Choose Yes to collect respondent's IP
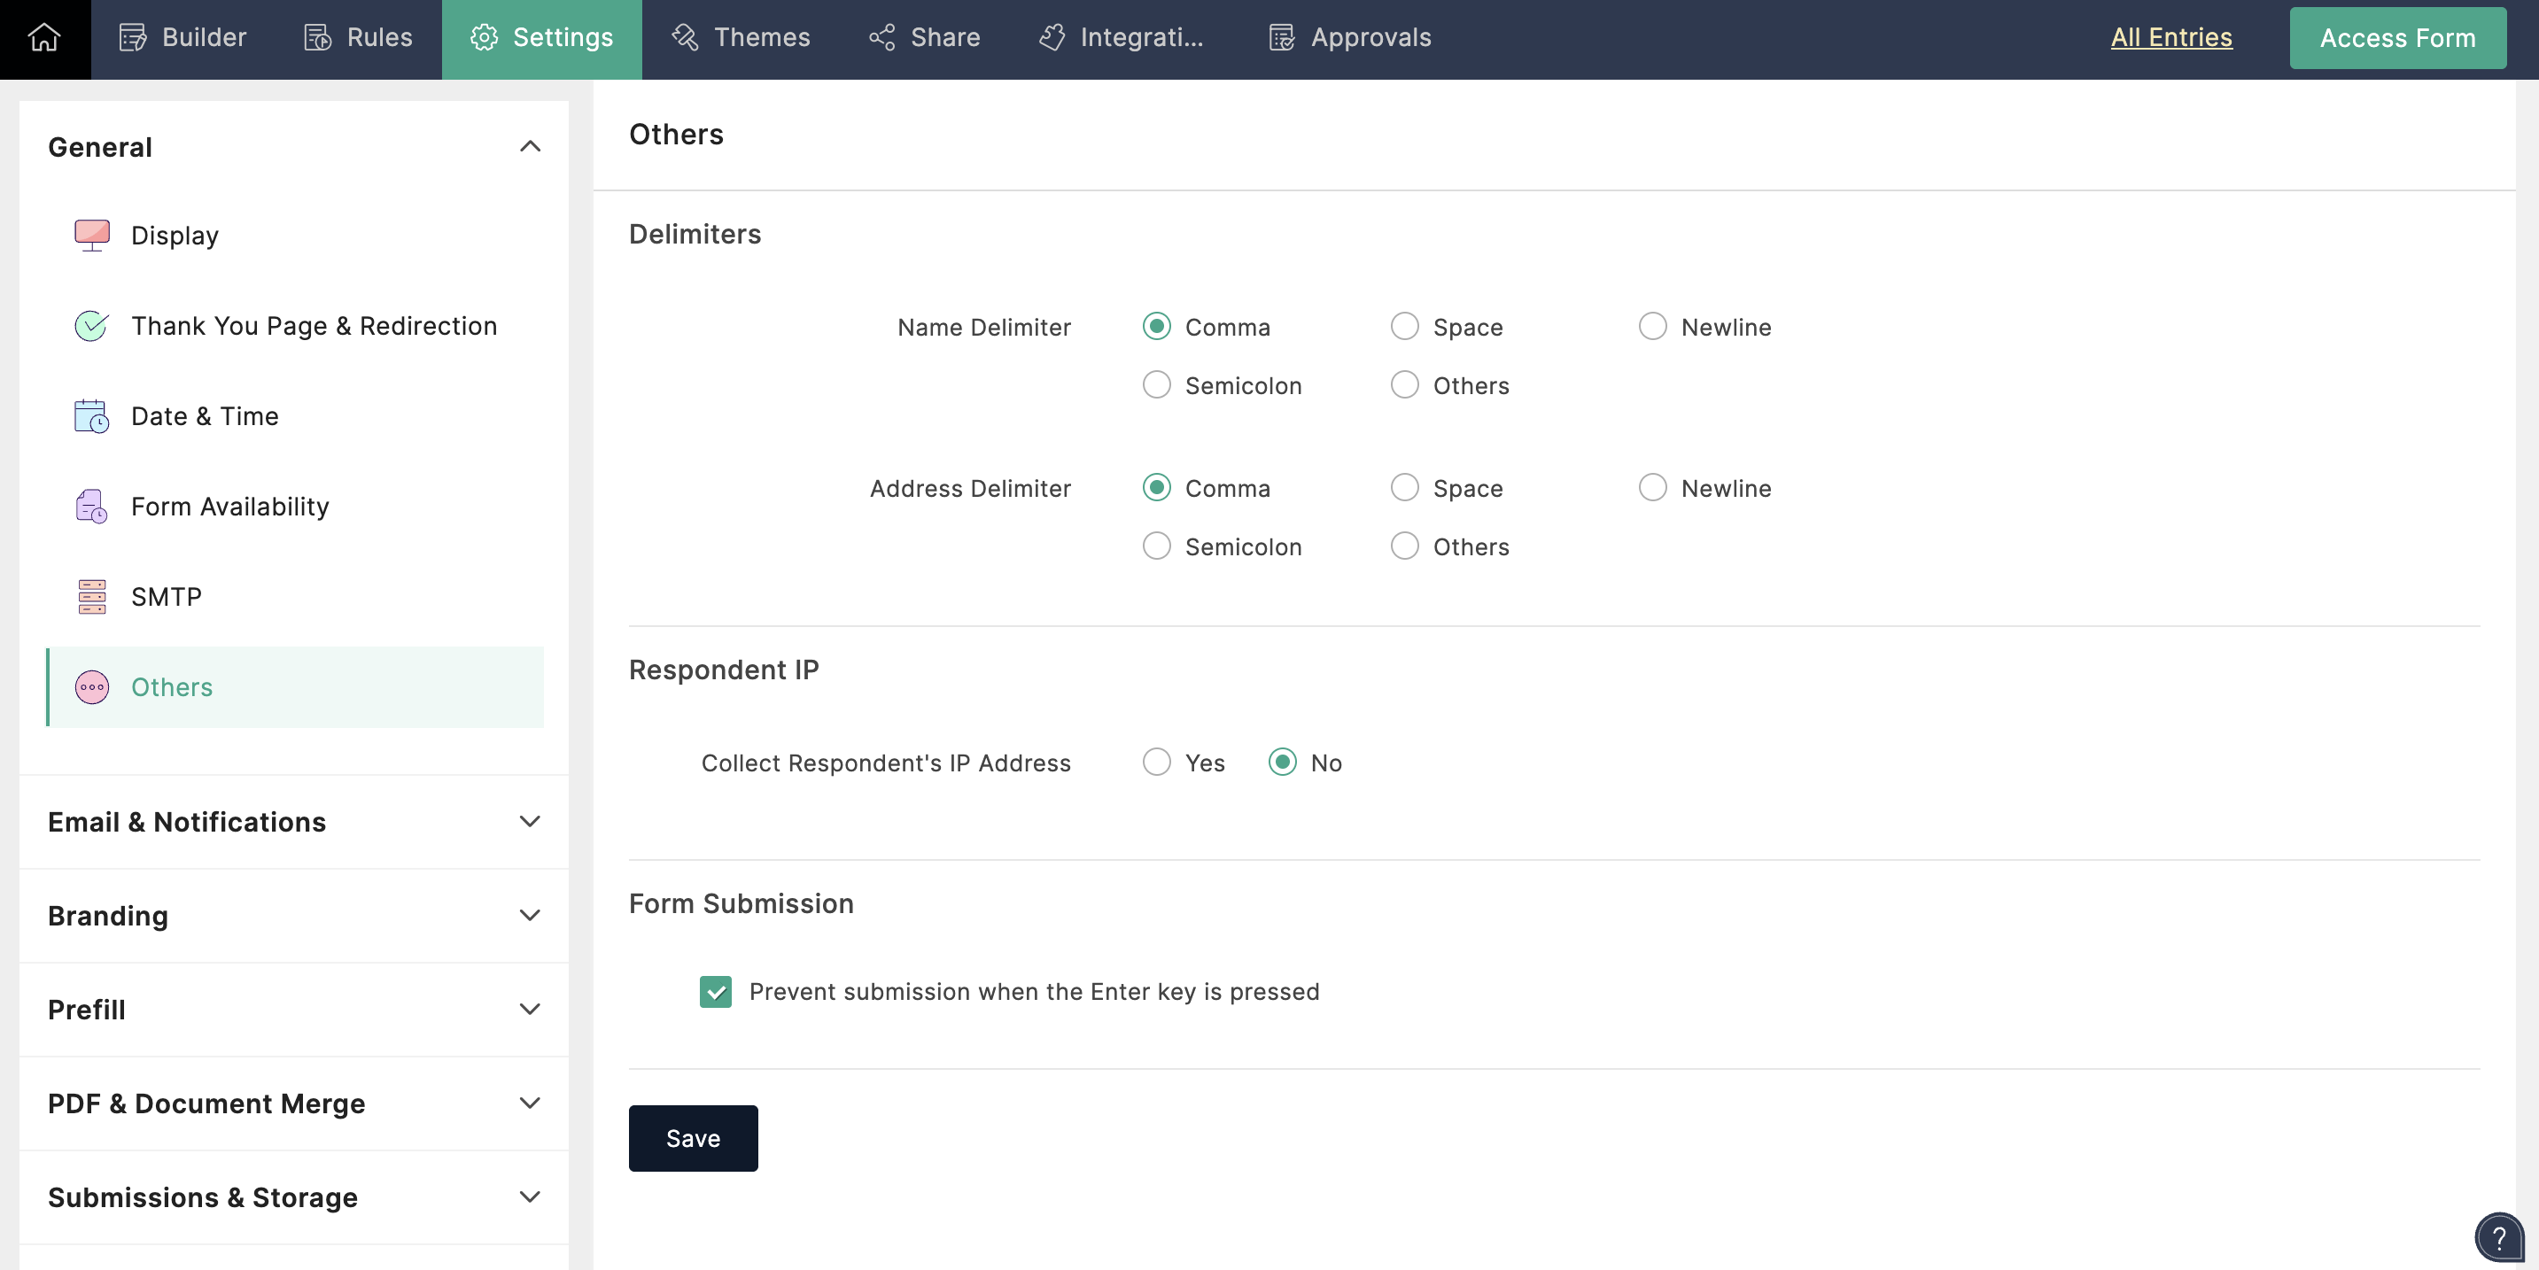This screenshot has height=1270, width=2539. tap(1156, 763)
